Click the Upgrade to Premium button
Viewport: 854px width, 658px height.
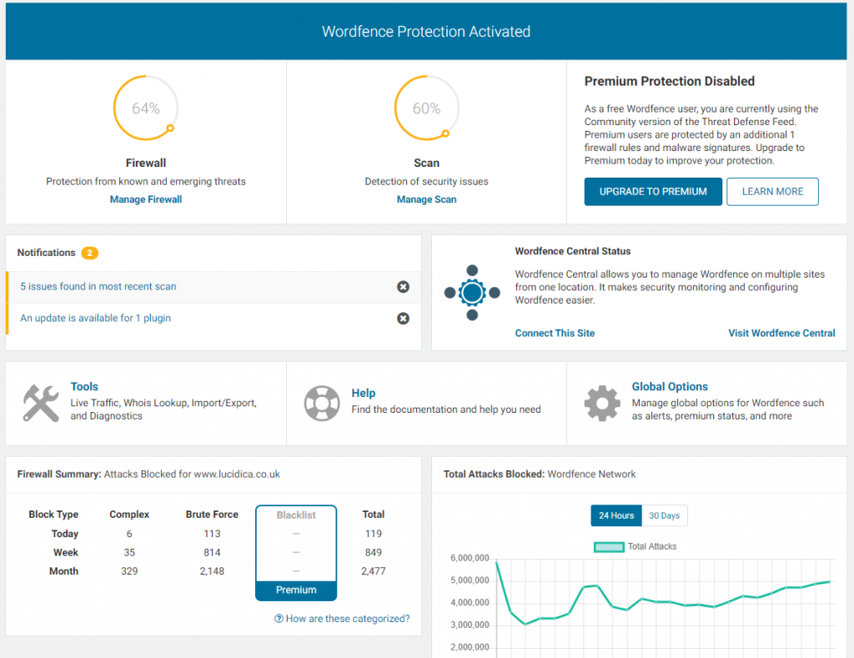point(653,192)
